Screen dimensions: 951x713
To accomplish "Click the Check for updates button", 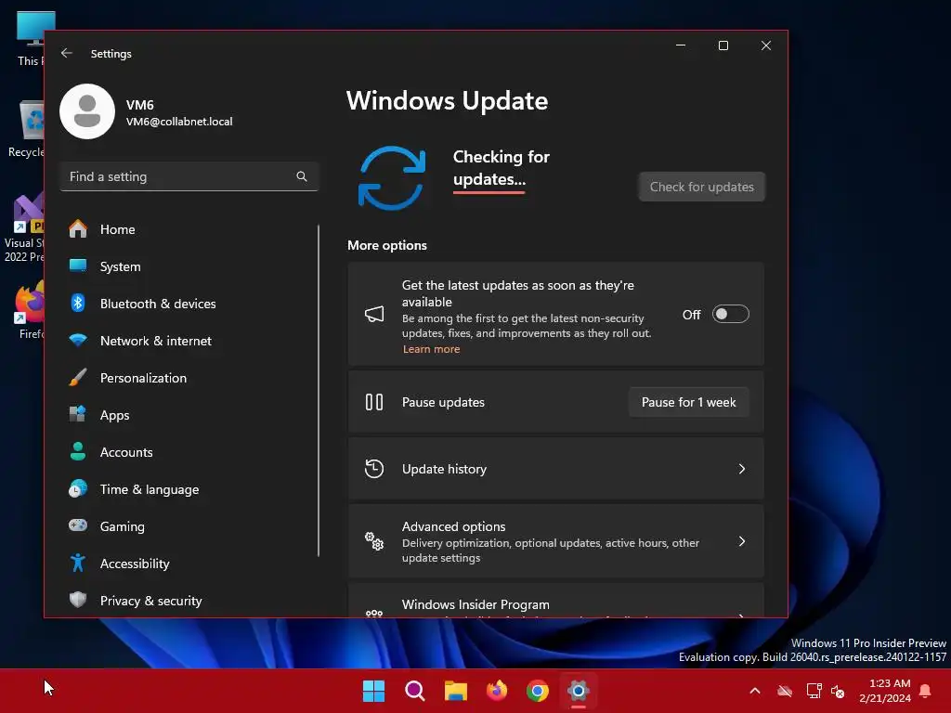I will 702,187.
